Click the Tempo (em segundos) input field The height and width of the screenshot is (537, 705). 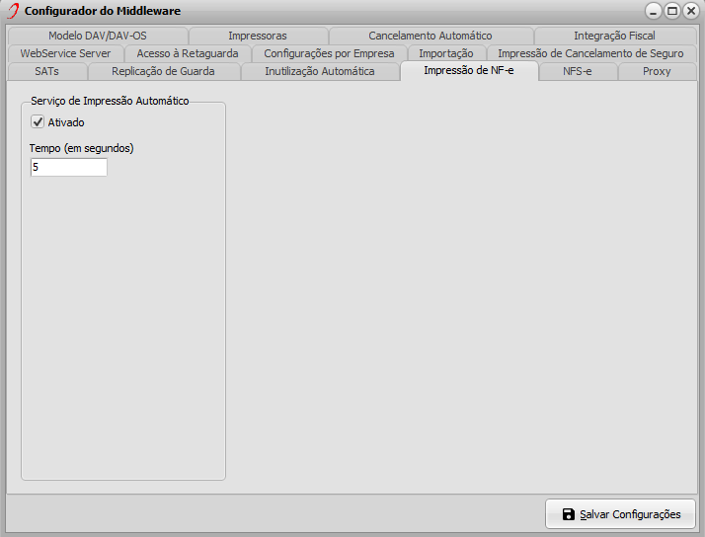coord(68,168)
